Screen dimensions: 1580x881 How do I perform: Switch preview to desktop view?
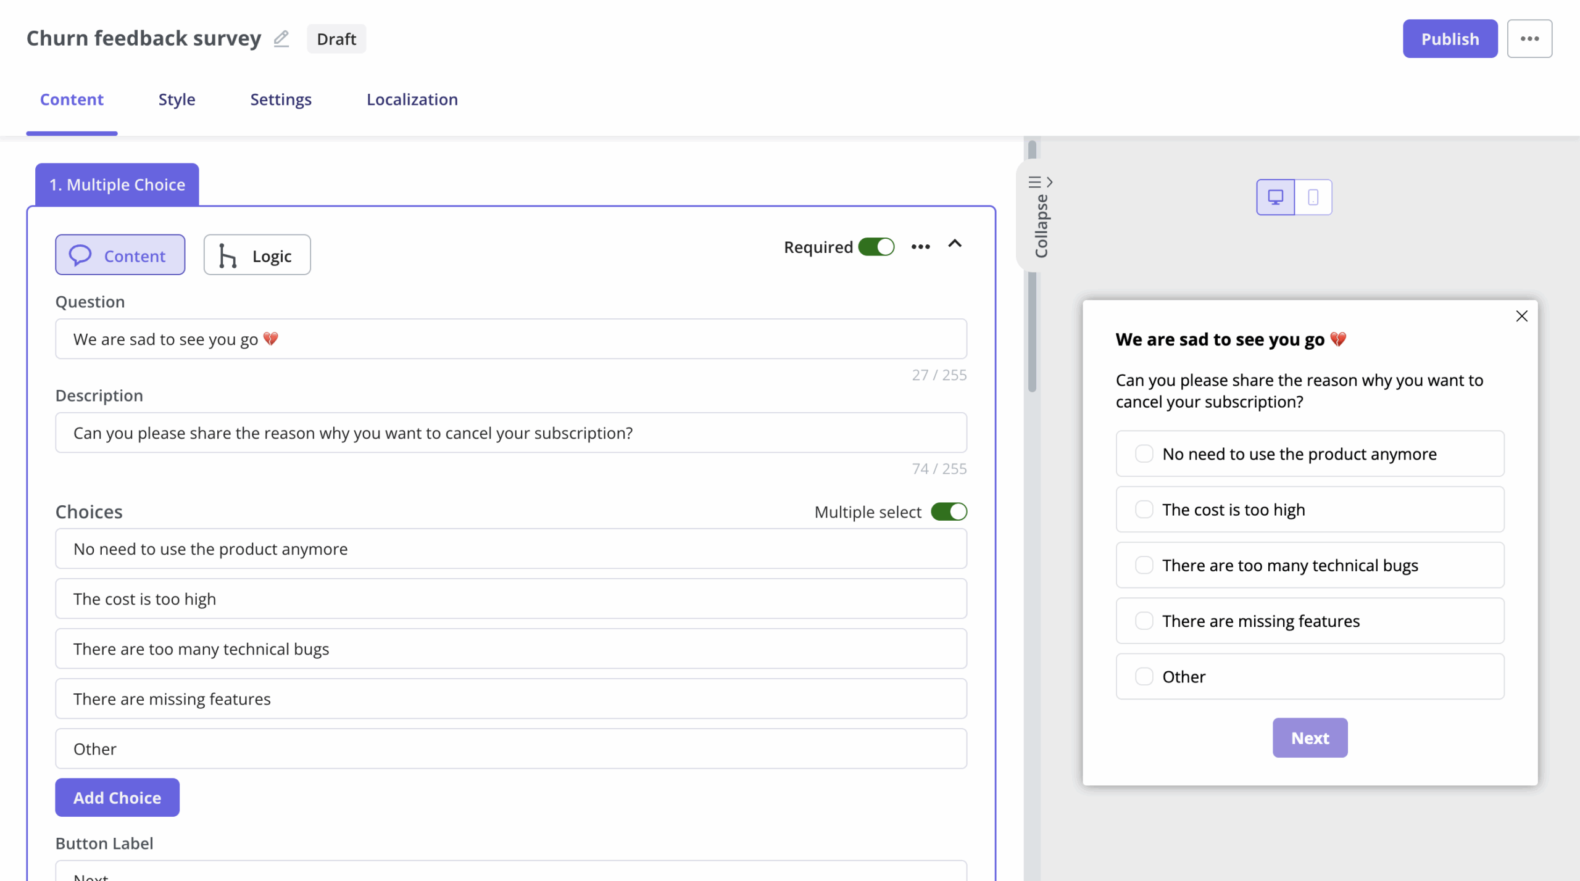coord(1276,197)
